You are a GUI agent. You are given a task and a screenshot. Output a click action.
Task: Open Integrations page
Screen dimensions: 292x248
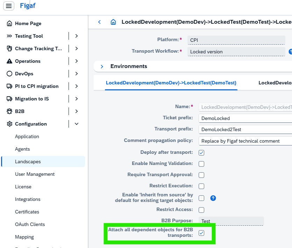coord(28,199)
